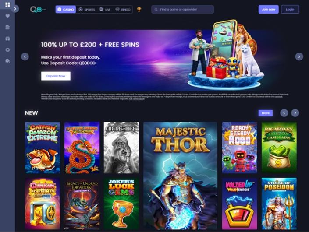Open the chat support icon in sidebar

[7, 61]
